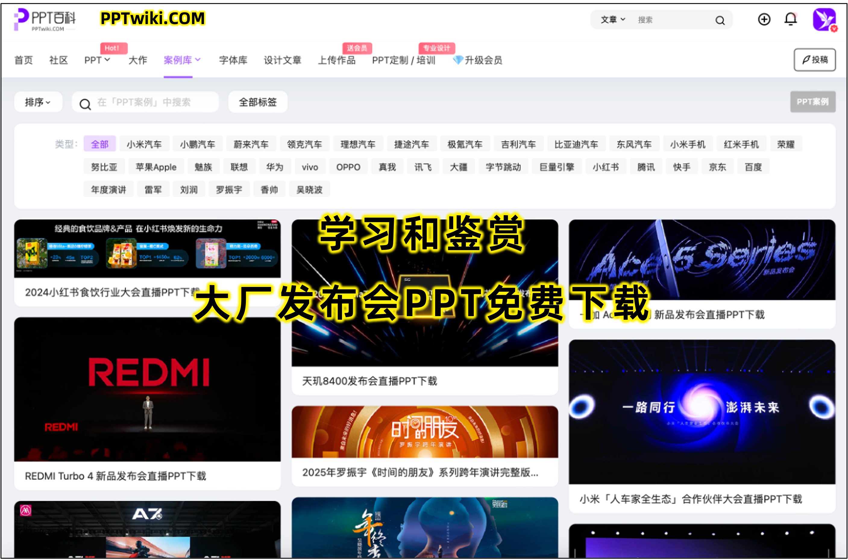
Task: Open the 上传作品 nav item
Action: coord(337,60)
